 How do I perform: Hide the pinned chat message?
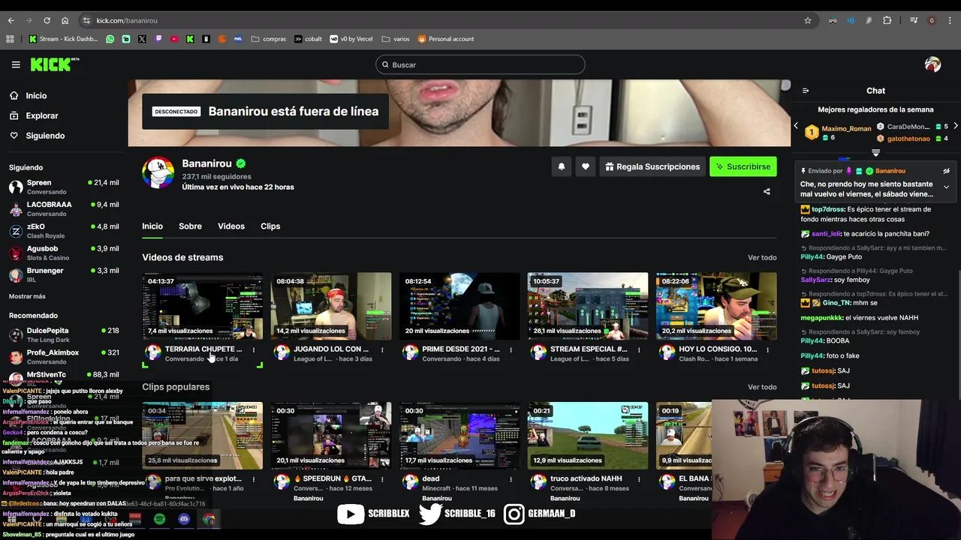(x=946, y=171)
